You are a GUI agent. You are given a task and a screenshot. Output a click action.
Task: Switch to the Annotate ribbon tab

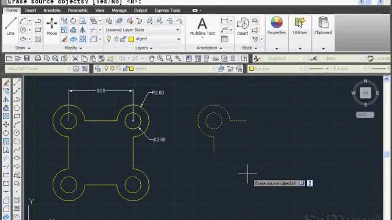[x=51, y=10]
